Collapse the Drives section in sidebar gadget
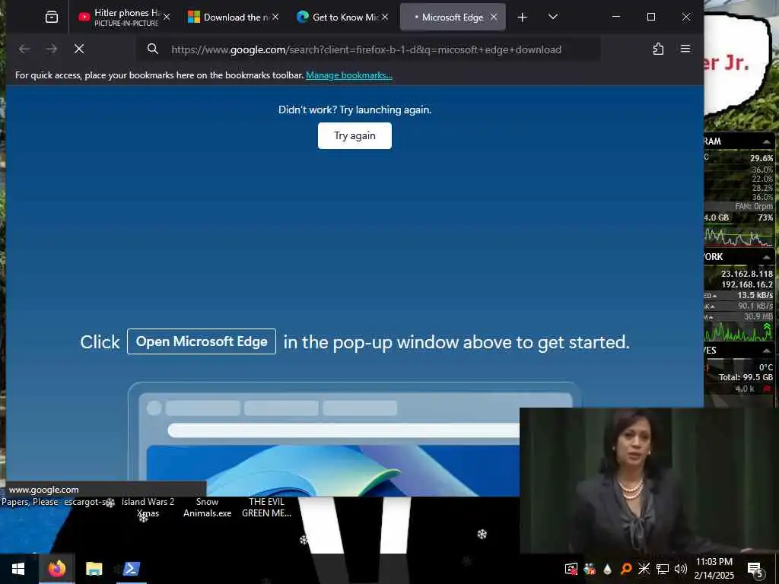779x584 pixels. pyautogui.click(x=767, y=351)
